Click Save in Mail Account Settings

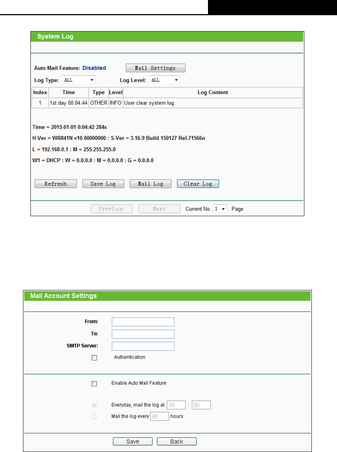pos(133,442)
